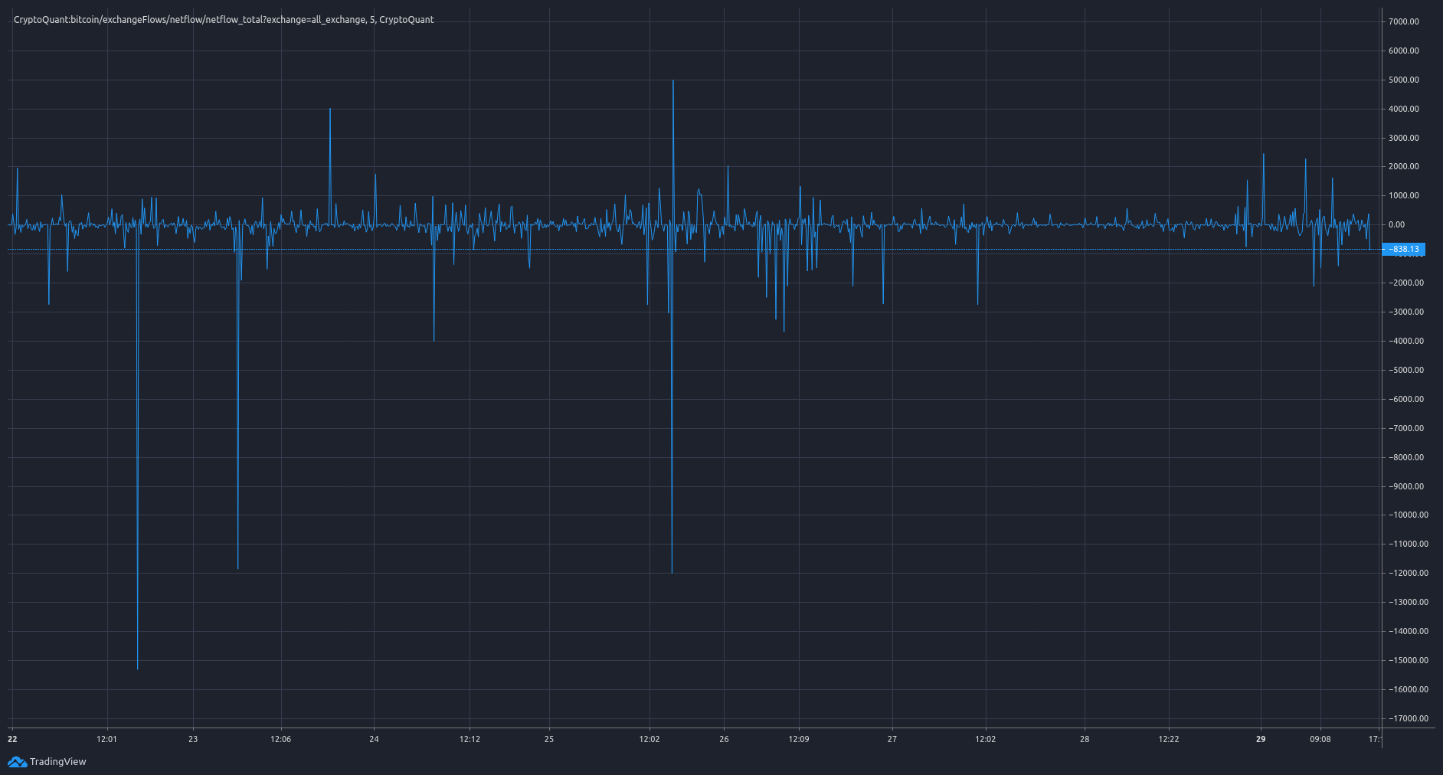The width and height of the screenshot is (1443, 775).
Task: Select the CryptoQuant netflow legend title
Action: [x=222, y=19]
